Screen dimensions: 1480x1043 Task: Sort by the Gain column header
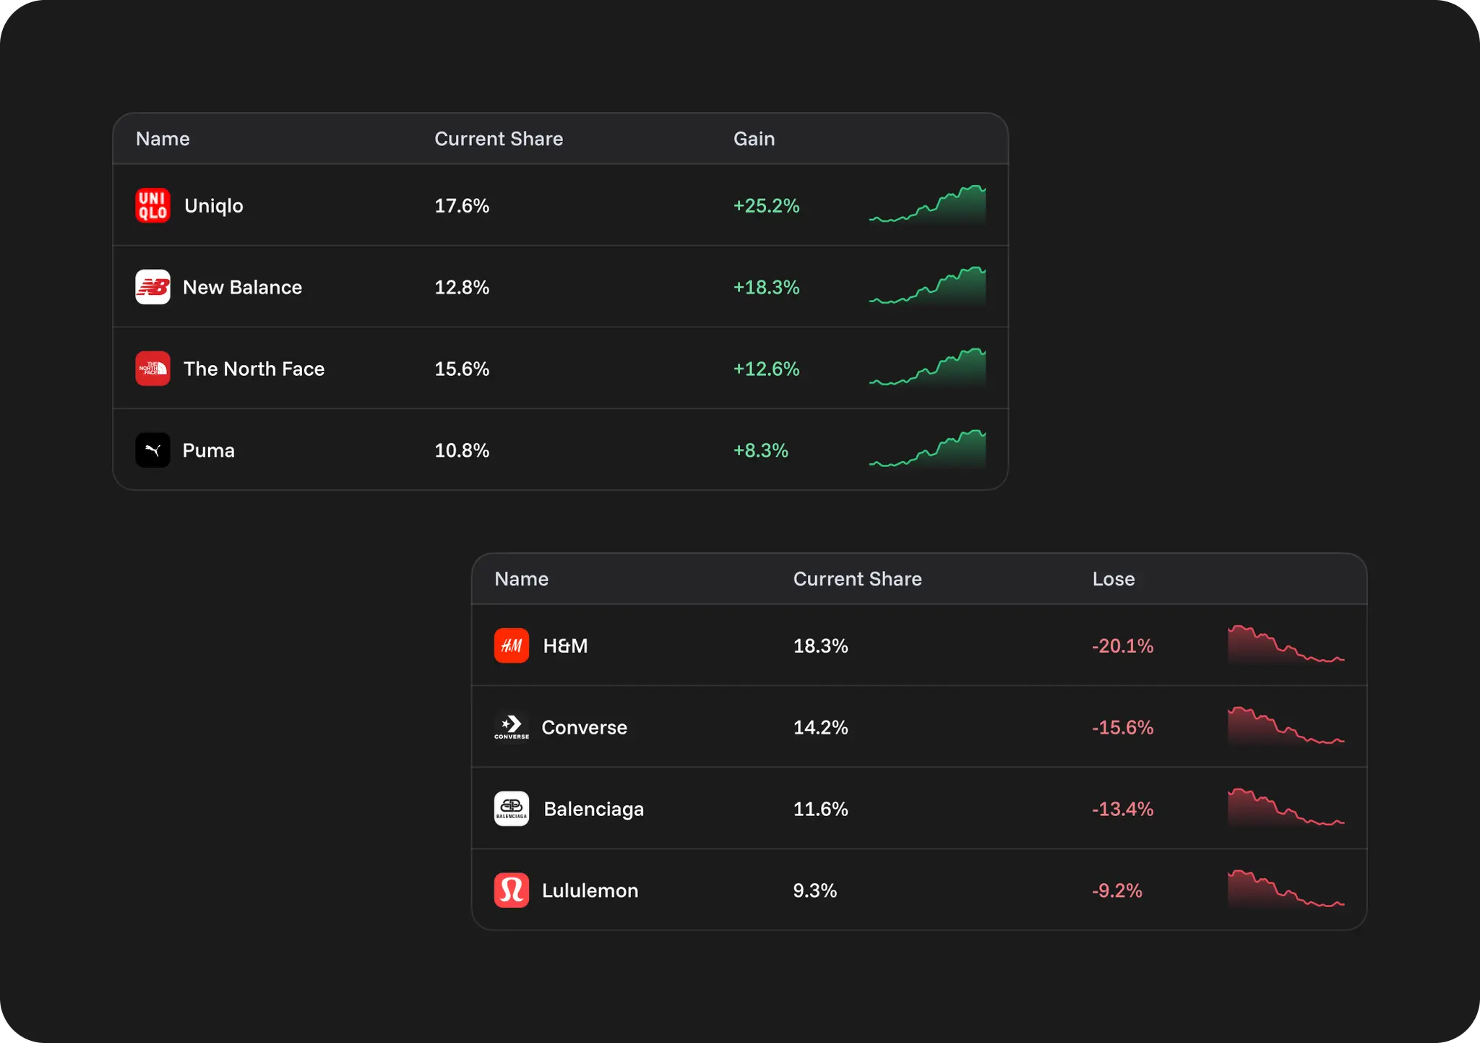pyautogui.click(x=754, y=138)
